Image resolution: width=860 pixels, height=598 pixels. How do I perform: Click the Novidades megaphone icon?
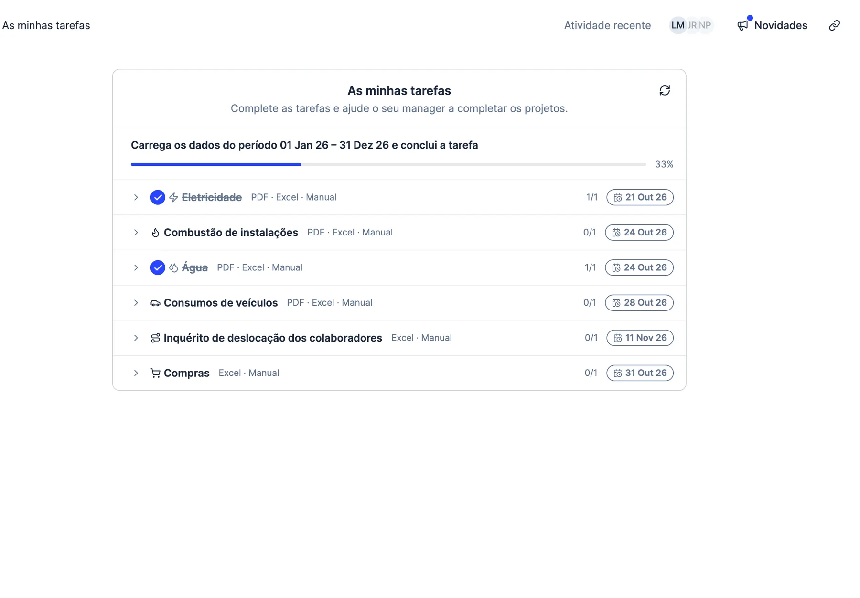click(x=742, y=26)
